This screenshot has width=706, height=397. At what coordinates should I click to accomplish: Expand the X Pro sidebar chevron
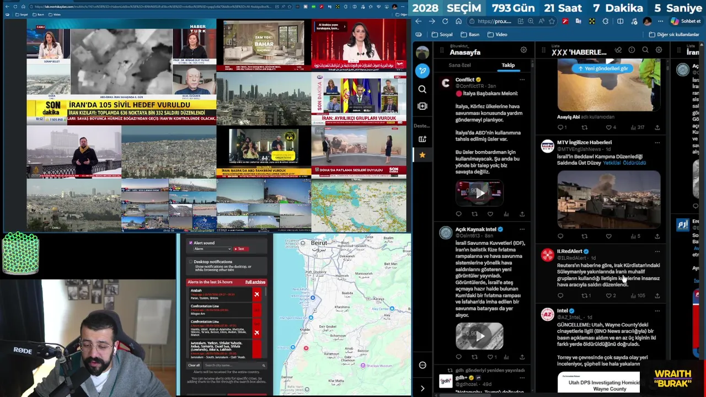422,388
